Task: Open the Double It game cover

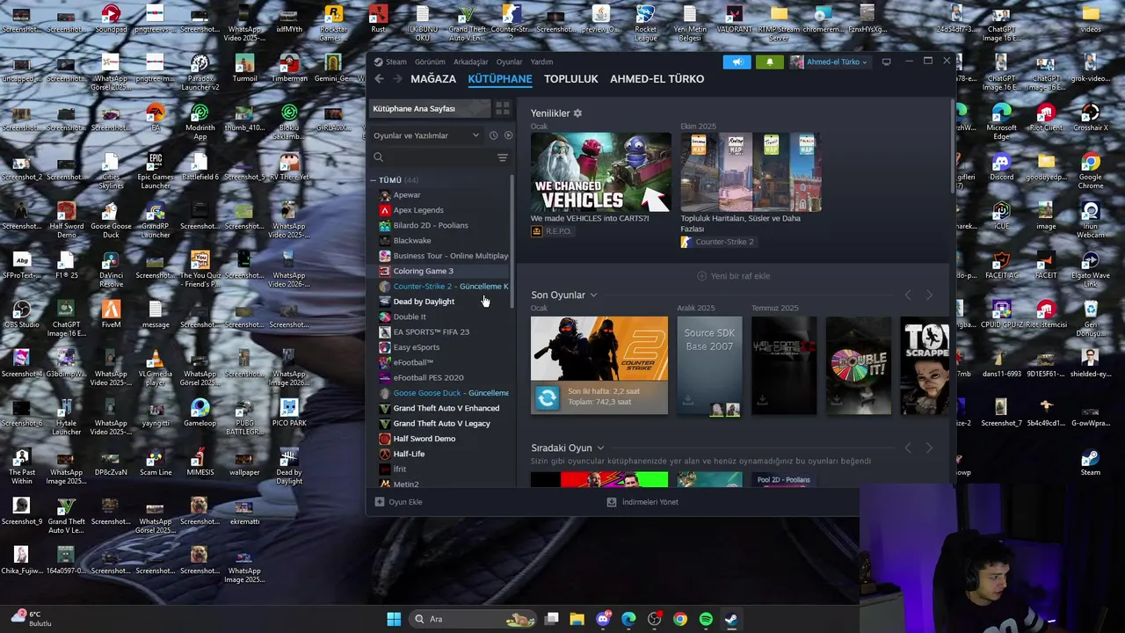Action: 858,365
